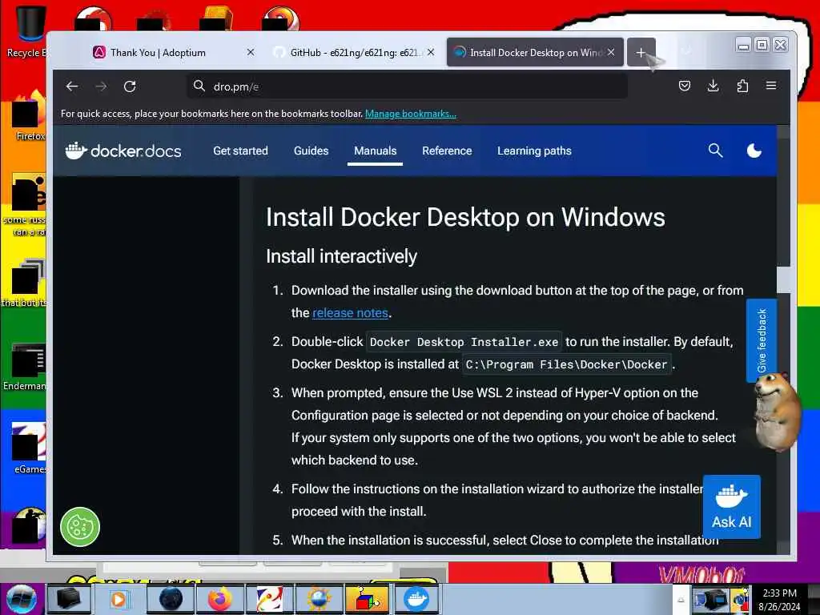The width and height of the screenshot is (820, 615).
Task: Click the taskbar clock showing 2:33 PM
Action: tap(779, 600)
